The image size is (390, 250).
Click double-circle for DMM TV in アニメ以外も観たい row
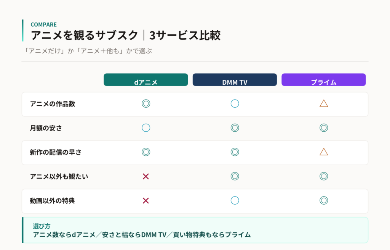click(235, 176)
